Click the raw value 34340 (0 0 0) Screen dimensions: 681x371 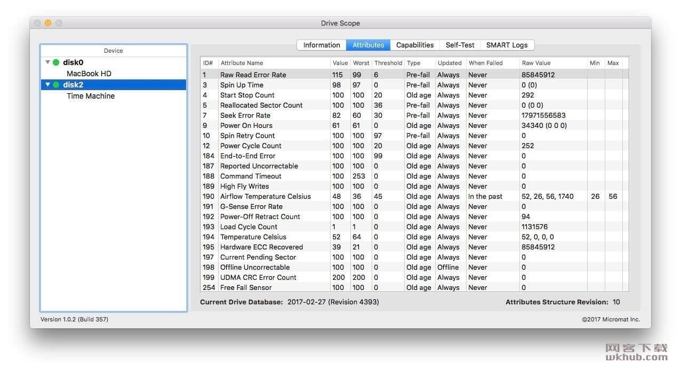(x=544, y=125)
